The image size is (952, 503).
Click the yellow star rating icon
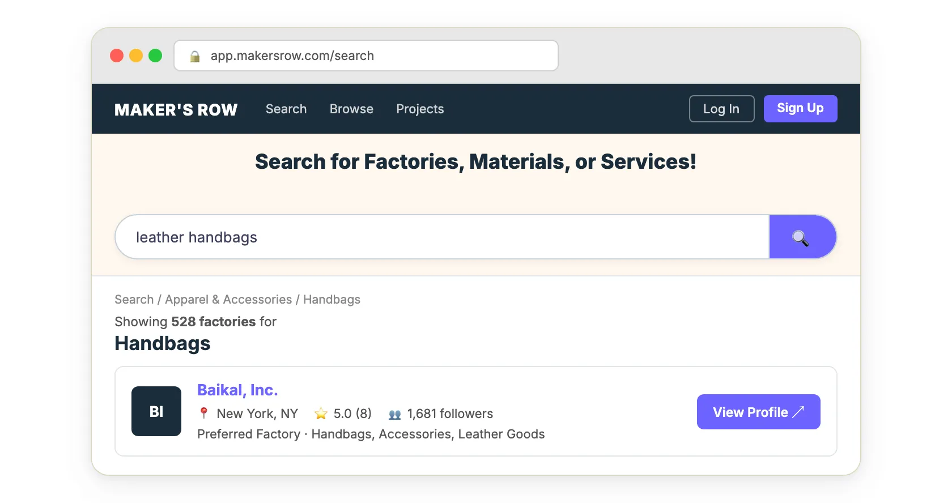coord(321,414)
